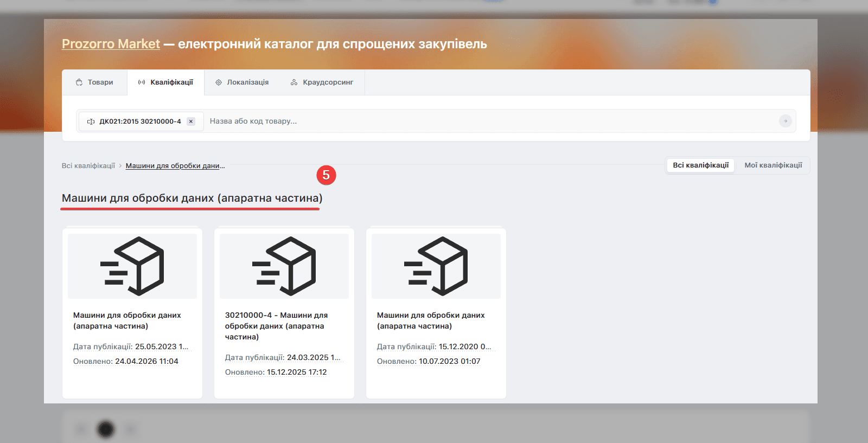Click the text Дата публікації: 15.12.2020

point(434,346)
